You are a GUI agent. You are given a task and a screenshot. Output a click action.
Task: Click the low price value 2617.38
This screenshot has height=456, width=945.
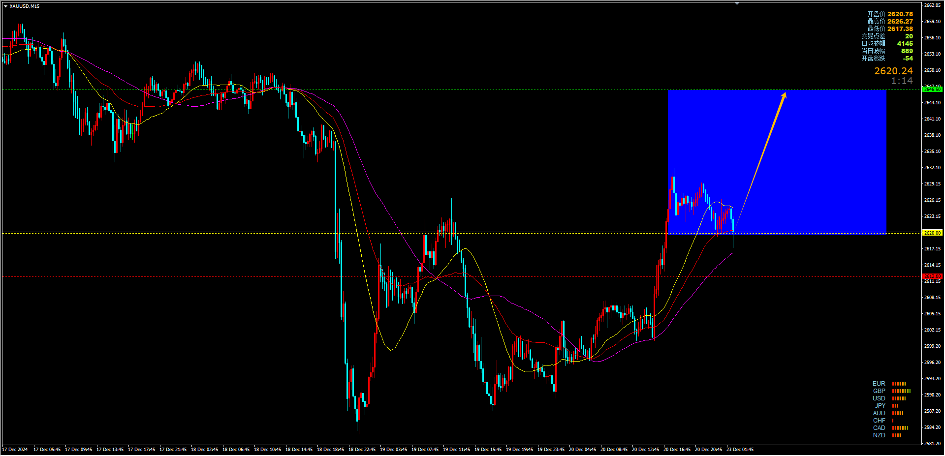coord(900,29)
